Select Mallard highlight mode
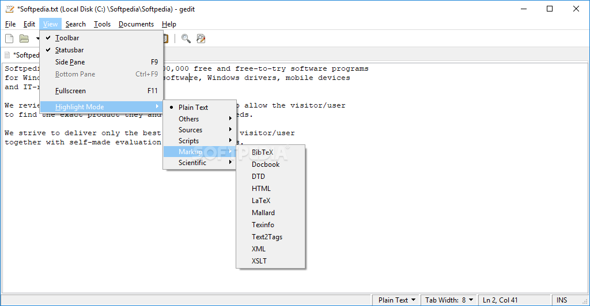Screen dimensions: 590x306 tap(271, 212)
